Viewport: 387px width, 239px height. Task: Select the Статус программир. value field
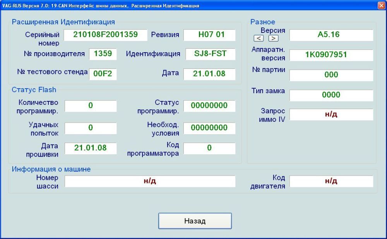[209, 106]
